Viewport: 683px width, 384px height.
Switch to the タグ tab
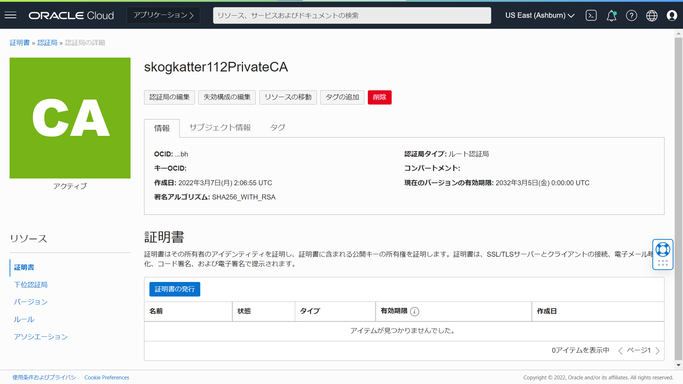[277, 128]
